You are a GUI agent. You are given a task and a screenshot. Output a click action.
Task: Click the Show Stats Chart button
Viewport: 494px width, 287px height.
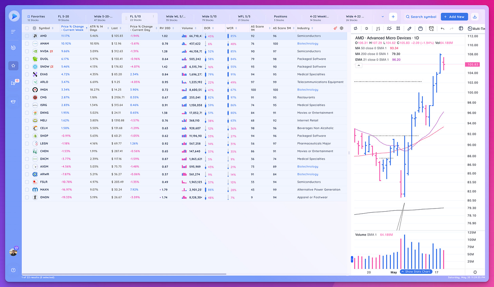pyautogui.click(x=415, y=272)
